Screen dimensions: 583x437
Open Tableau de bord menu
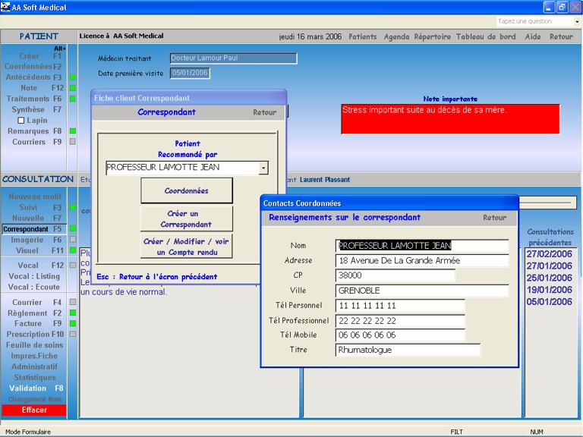coord(486,36)
